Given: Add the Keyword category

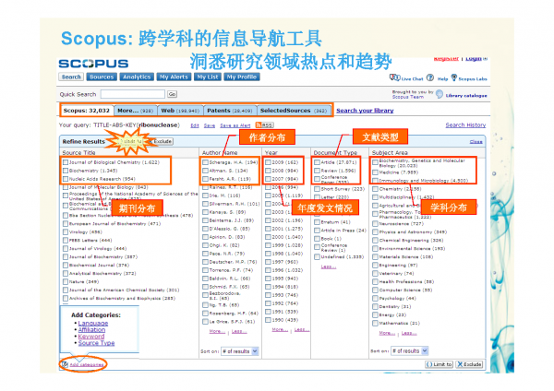Looking at the screenshot, I should tap(91, 337).
